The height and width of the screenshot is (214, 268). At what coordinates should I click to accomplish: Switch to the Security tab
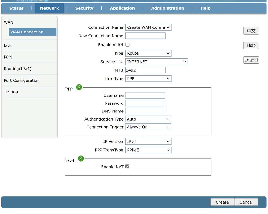[84, 8]
